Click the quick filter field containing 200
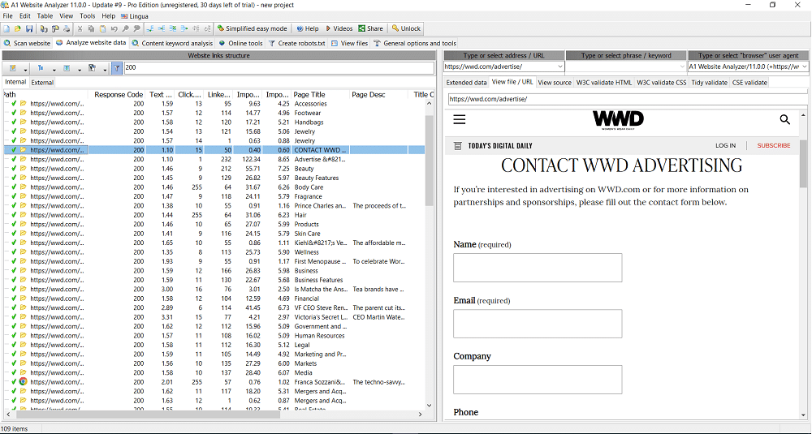 tap(279, 67)
